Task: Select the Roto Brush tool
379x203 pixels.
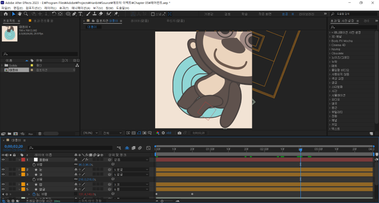Action: pyautogui.click(x=109, y=14)
